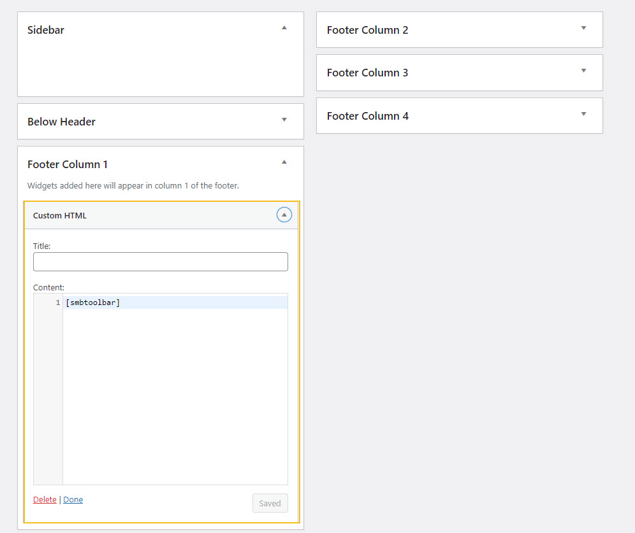
Task: Collapse the Footer Column 1 widget area
Action: 284,162
